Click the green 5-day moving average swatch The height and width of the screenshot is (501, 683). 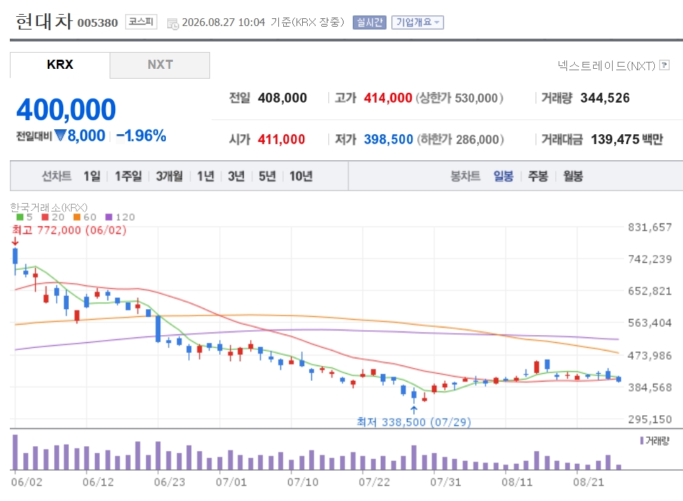(20, 217)
